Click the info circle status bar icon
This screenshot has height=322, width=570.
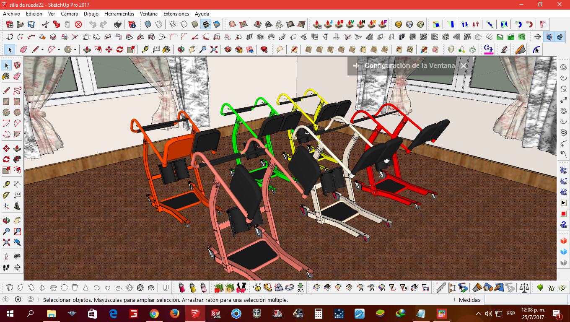tap(18, 300)
